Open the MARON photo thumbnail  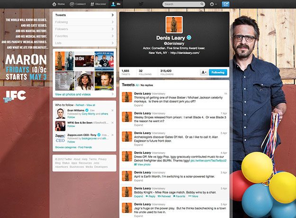84,61
